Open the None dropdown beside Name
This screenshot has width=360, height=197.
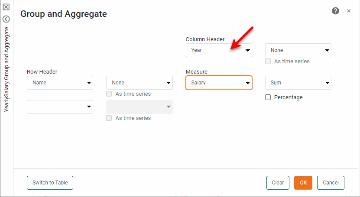pyautogui.click(x=139, y=83)
